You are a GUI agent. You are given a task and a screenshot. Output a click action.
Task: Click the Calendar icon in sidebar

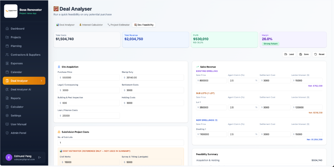pyautogui.click(x=7, y=72)
